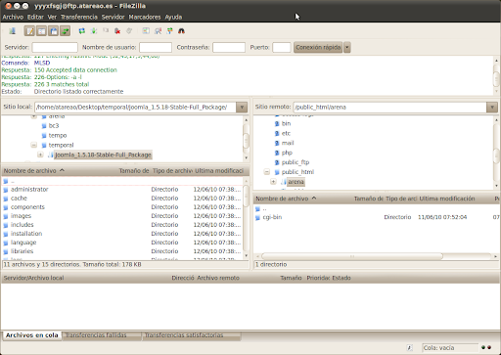The image size is (501, 355).
Task: Toggle the local directory tree view
Action: click(41, 31)
